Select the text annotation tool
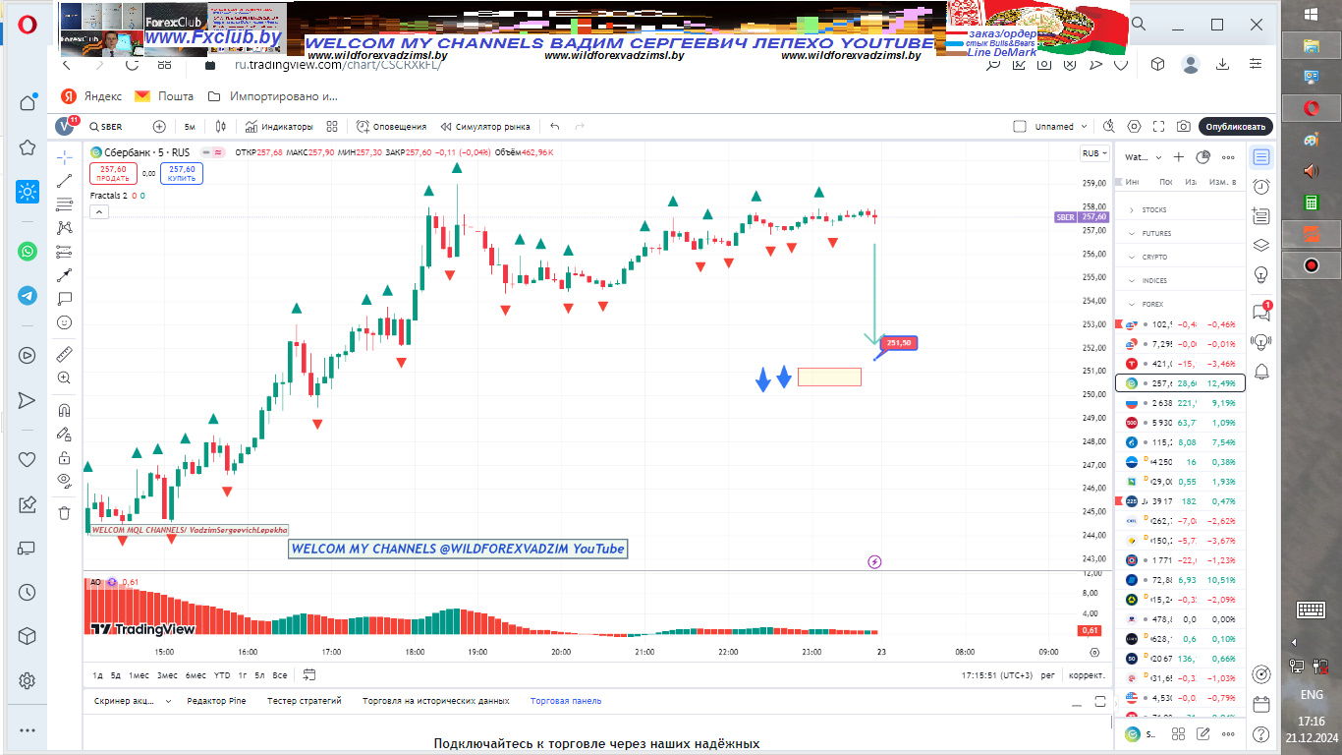1342x755 pixels. tap(64, 299)
